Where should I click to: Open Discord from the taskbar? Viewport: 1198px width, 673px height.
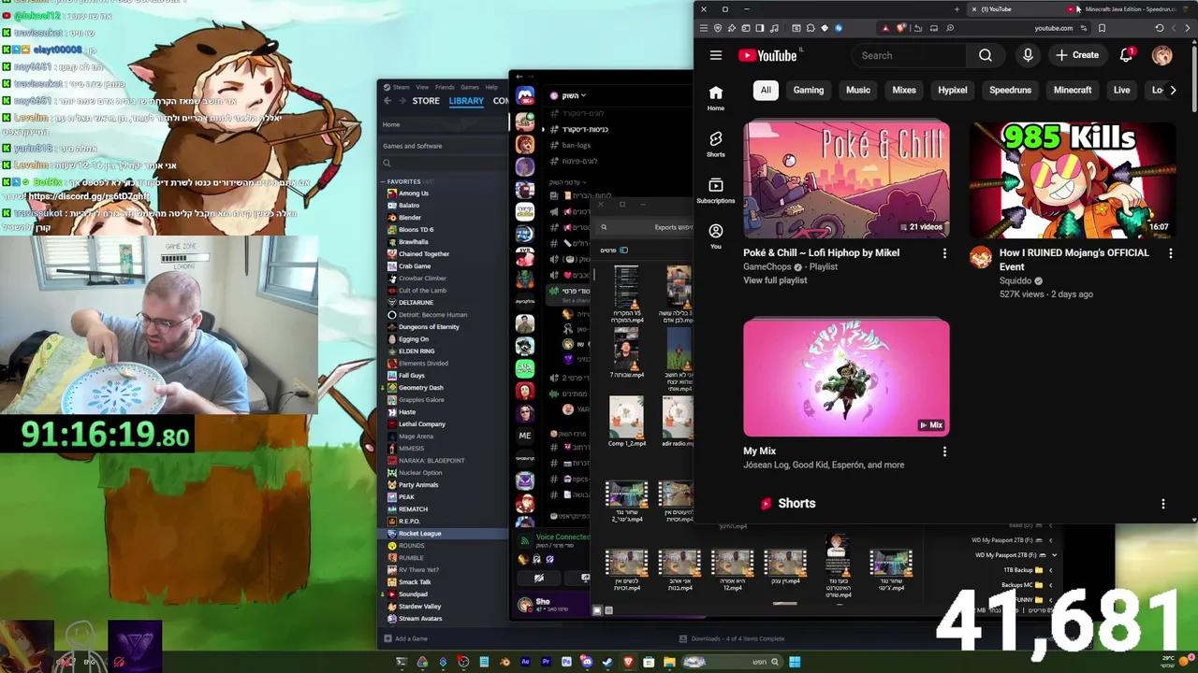(x=587, y=662)
